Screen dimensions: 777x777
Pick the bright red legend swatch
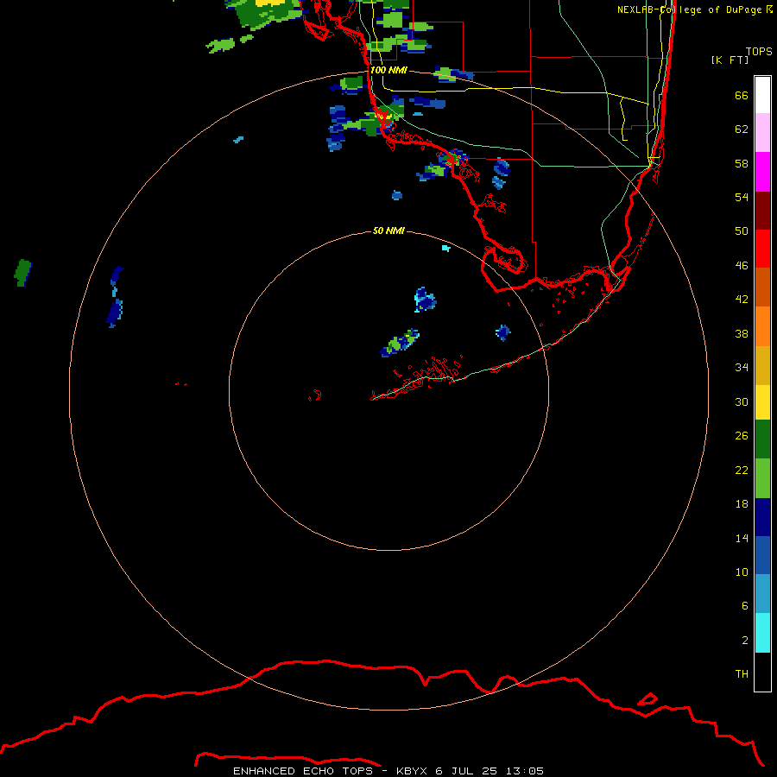coord(762,249)
